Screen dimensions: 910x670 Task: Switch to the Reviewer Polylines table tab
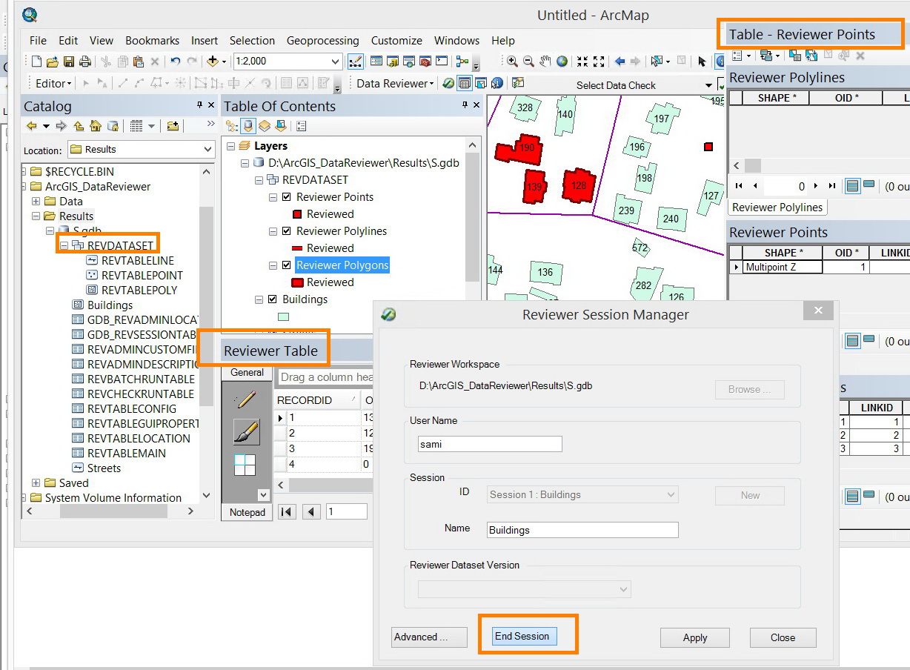coord(777,208)
